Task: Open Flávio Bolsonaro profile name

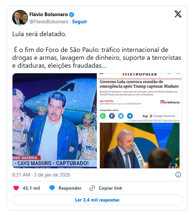Action: click(x=48, y=14)
